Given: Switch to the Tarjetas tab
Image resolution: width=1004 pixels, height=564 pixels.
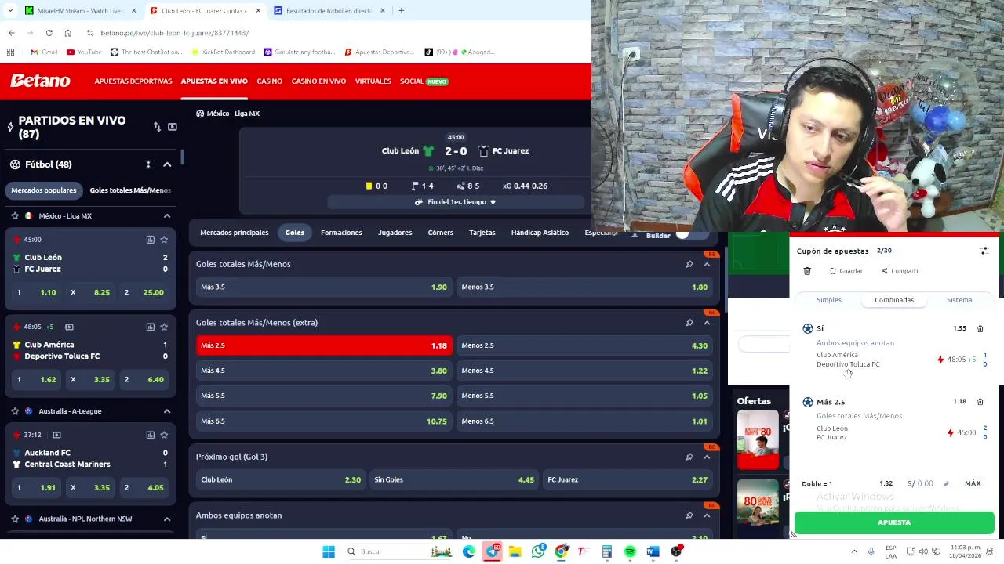Looking at the screenshot, I should [482, 233].
